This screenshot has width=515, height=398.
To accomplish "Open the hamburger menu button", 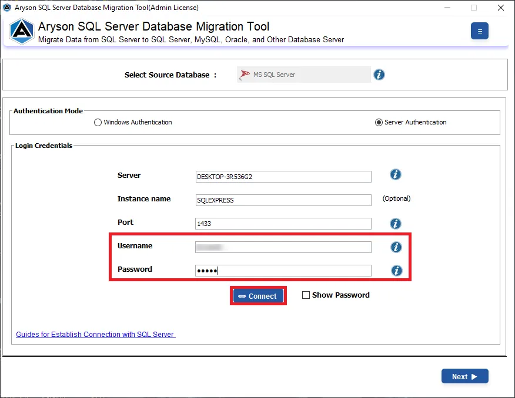I will click(479, 31).
